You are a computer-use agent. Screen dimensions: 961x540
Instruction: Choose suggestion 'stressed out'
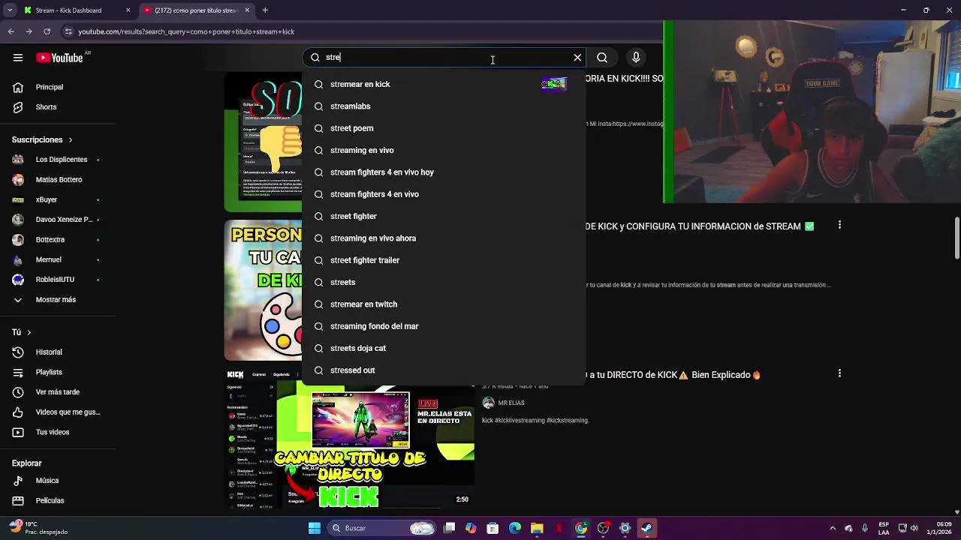(444, 370)
